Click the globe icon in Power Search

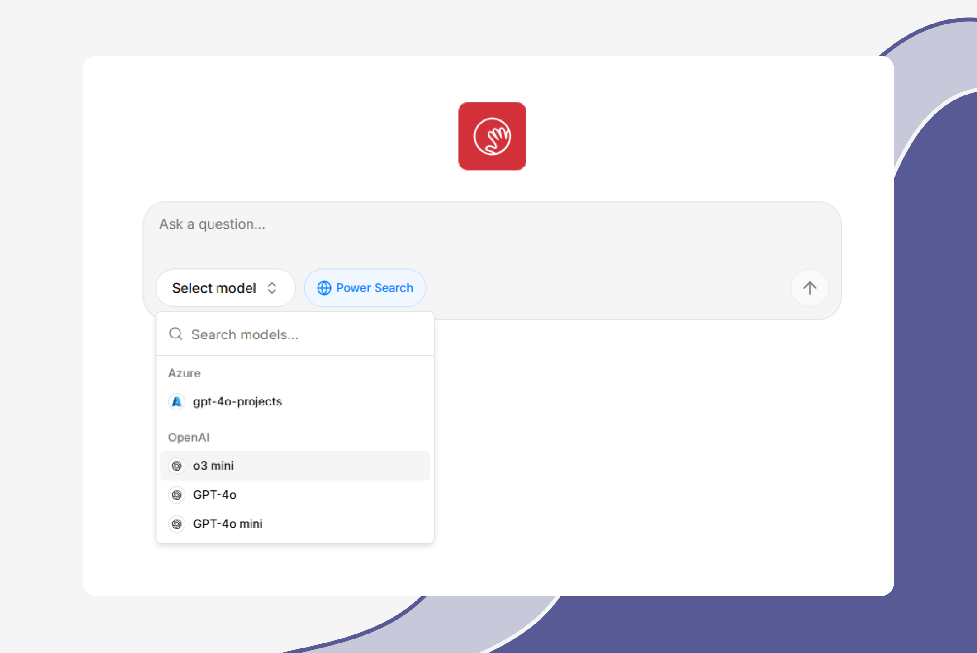click(x=324, y=288)
